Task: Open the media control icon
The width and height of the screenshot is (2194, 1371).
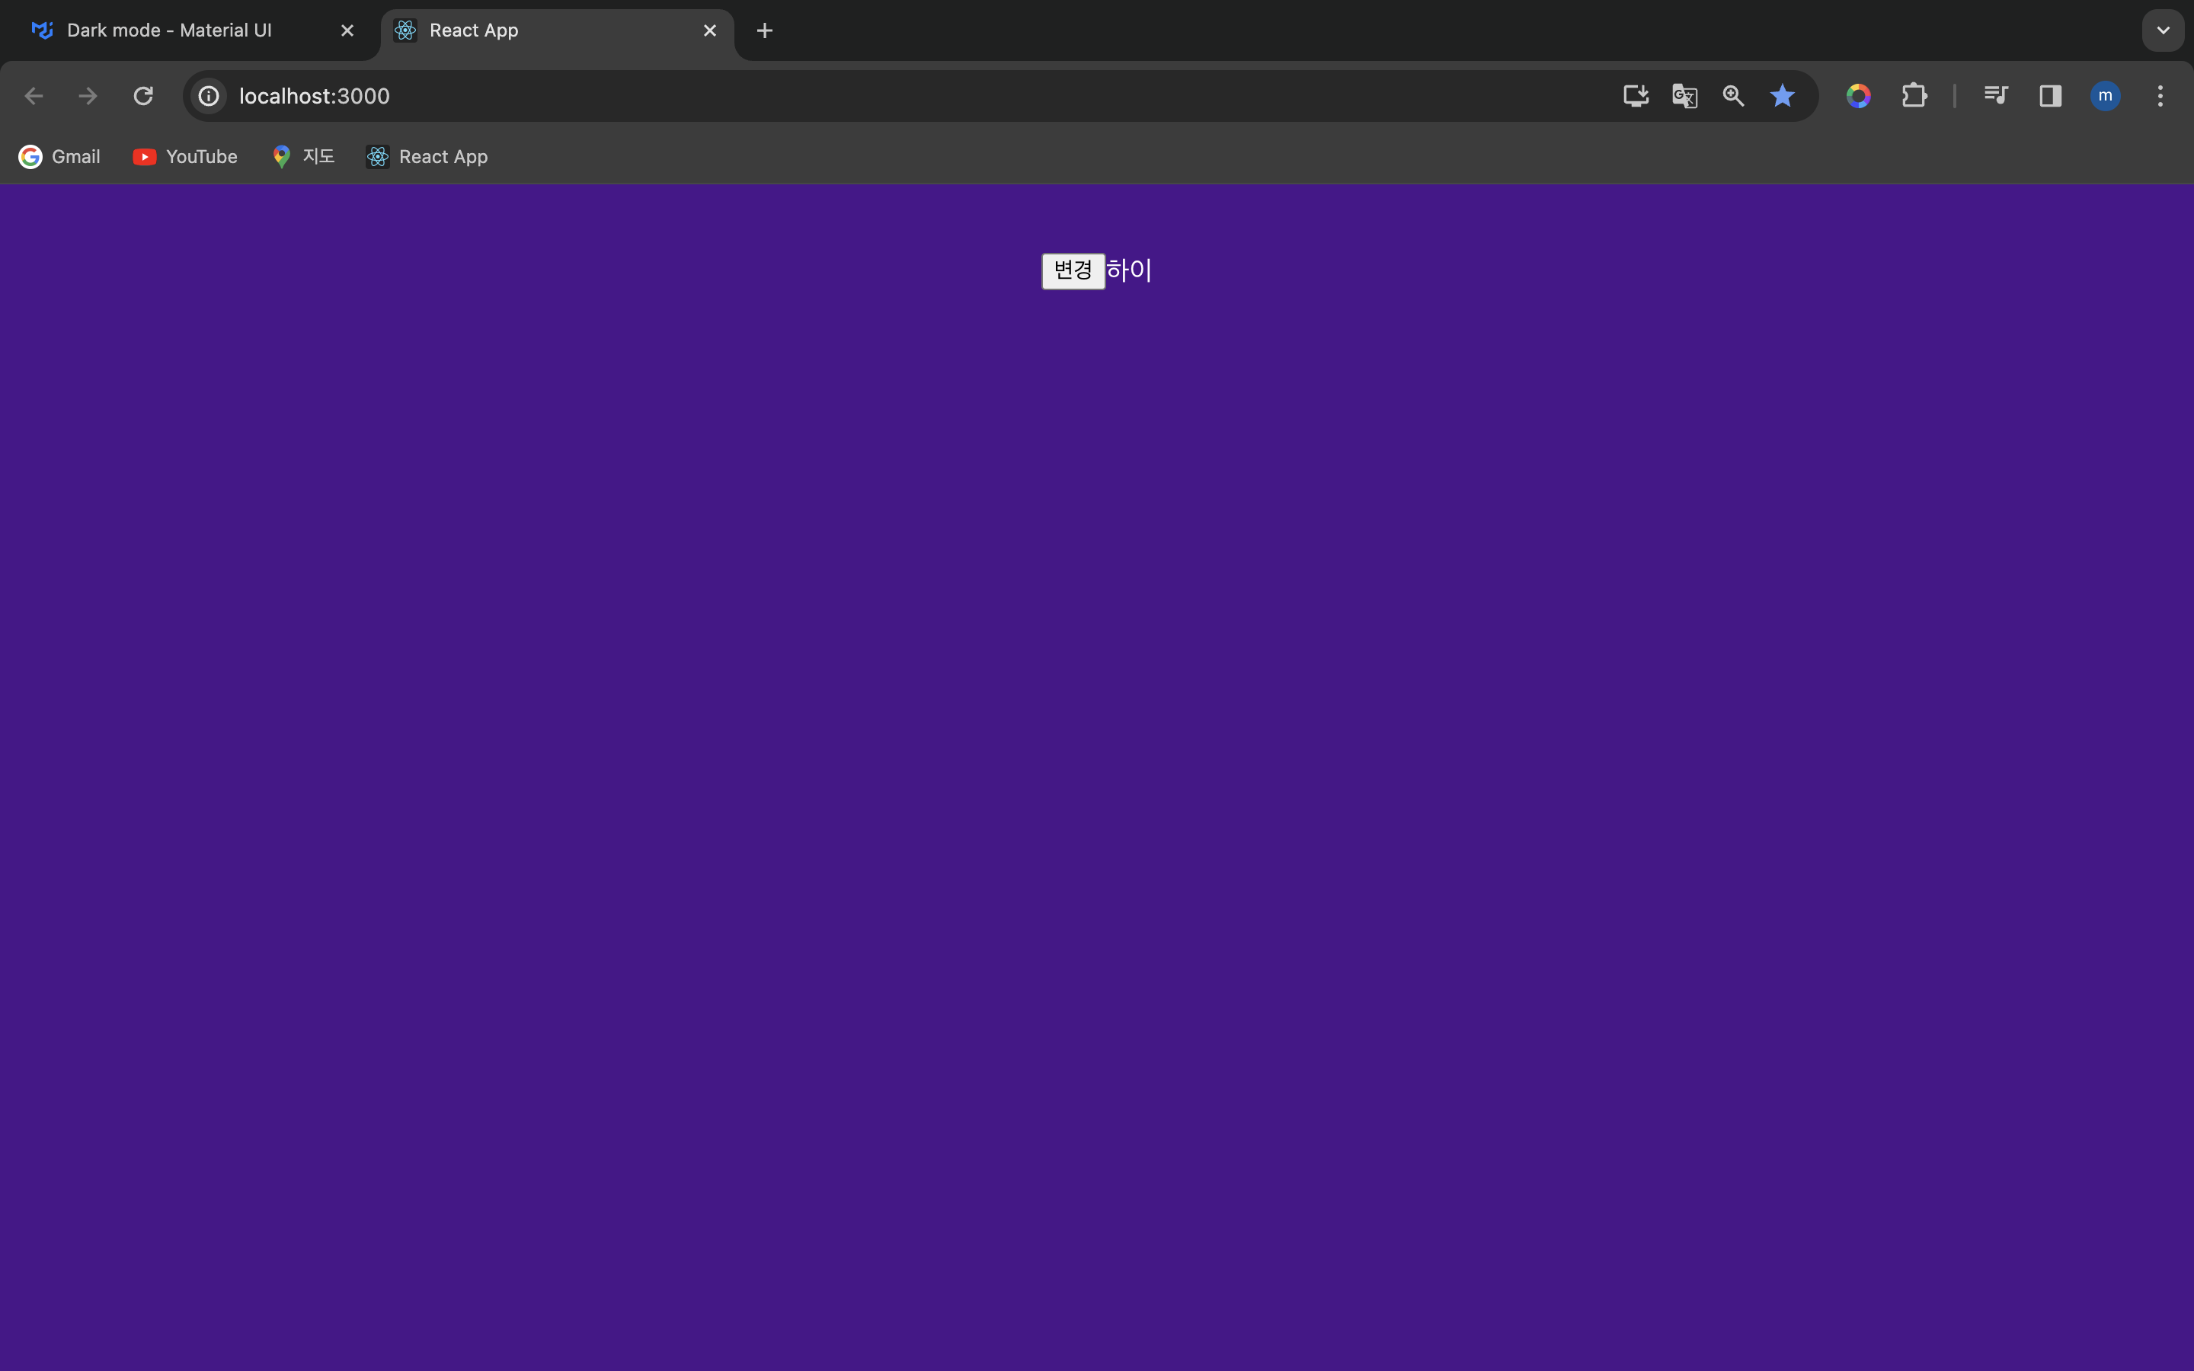Action: pos(1995,96)
